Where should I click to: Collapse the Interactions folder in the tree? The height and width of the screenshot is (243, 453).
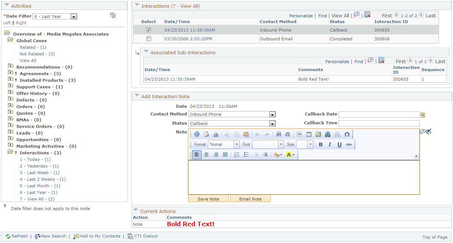(x=11, y=152)
